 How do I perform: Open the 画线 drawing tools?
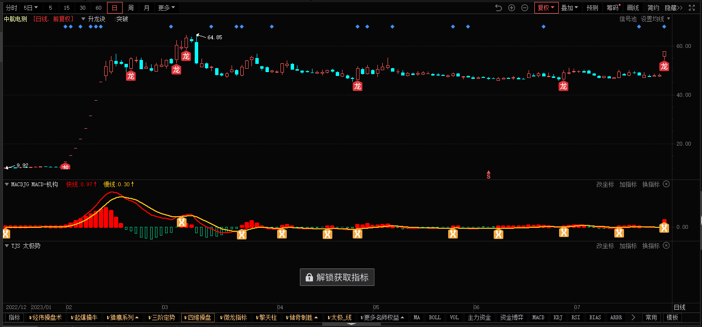633,8
